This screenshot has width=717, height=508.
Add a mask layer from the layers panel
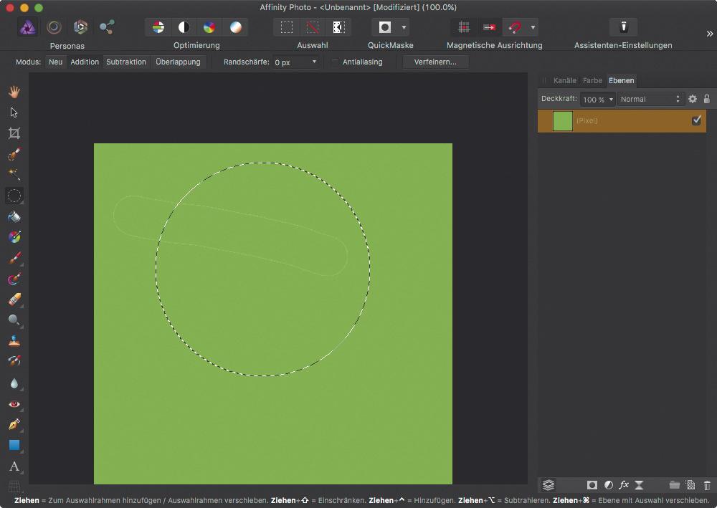592,485
